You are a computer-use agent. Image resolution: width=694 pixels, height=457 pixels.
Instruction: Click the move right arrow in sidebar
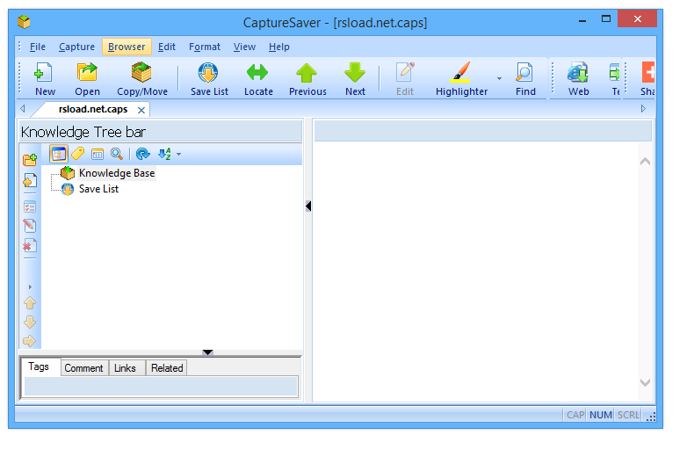coord(30,341)
